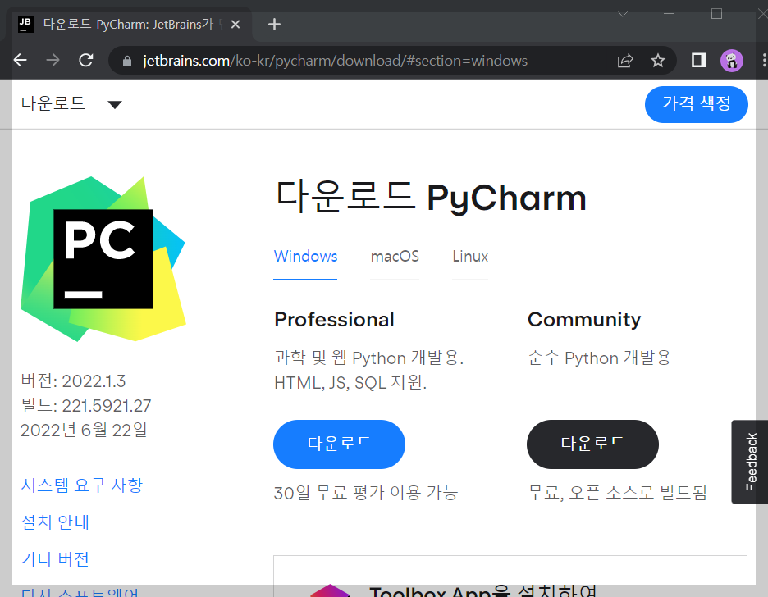Open the Chrome three-dot menu
The image size is (768, 597).
coord(764,60)
